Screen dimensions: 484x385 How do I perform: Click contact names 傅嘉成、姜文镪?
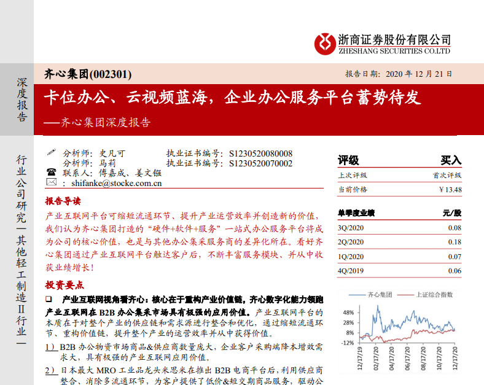coord(130,173)
